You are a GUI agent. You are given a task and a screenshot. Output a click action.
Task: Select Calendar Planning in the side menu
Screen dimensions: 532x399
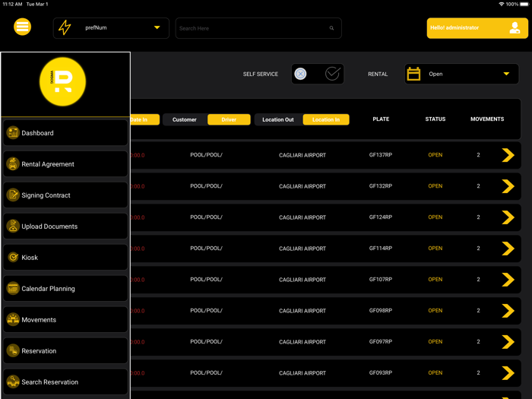pyautogui.click(x=65, y=288)
